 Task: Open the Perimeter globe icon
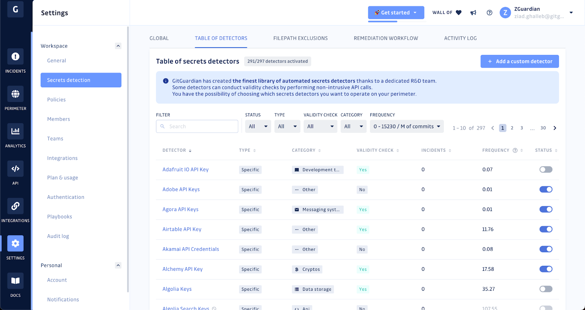coord(15,94)
